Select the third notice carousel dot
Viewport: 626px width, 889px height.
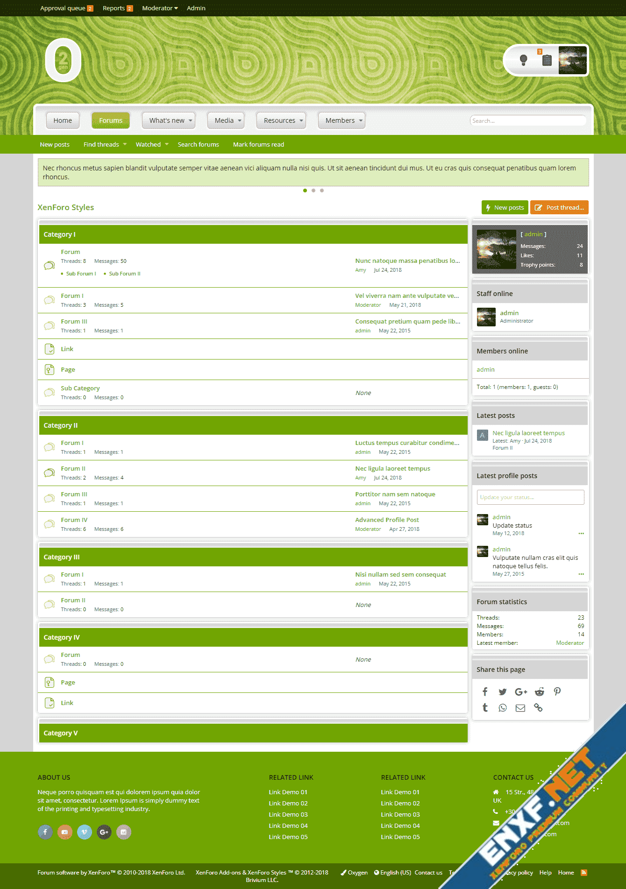322,190
